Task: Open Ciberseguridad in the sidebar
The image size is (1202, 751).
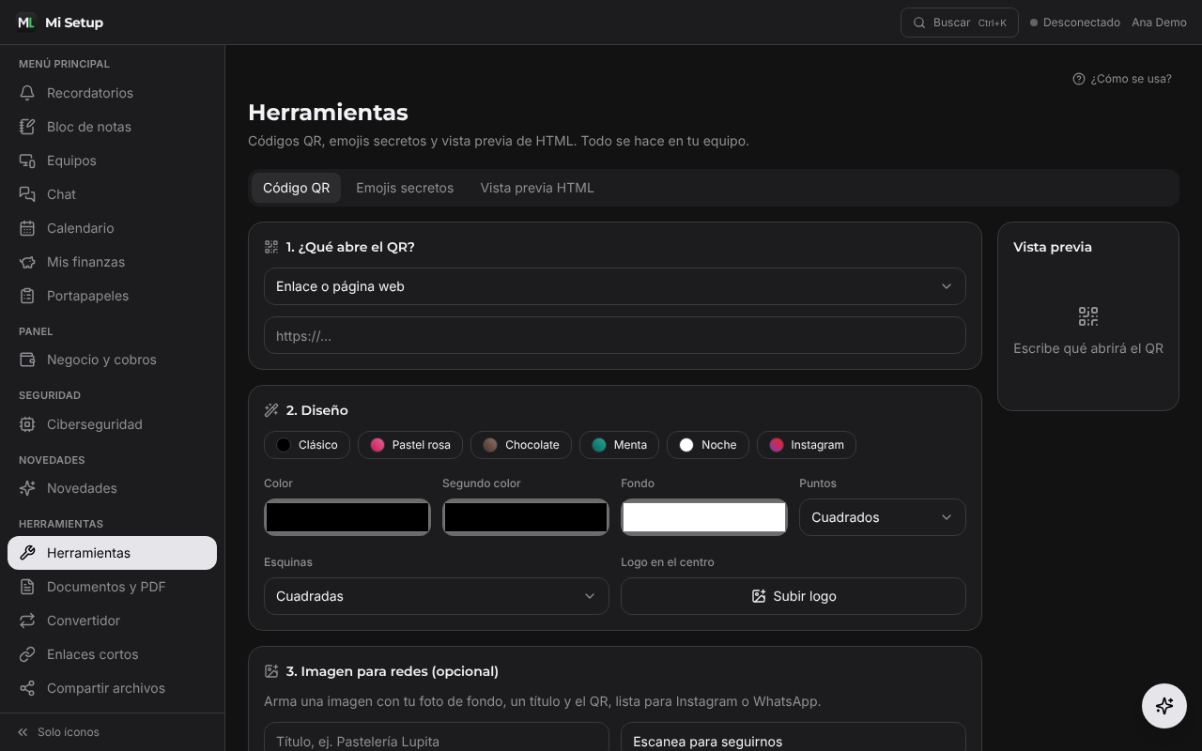Action: pos(112,424)
